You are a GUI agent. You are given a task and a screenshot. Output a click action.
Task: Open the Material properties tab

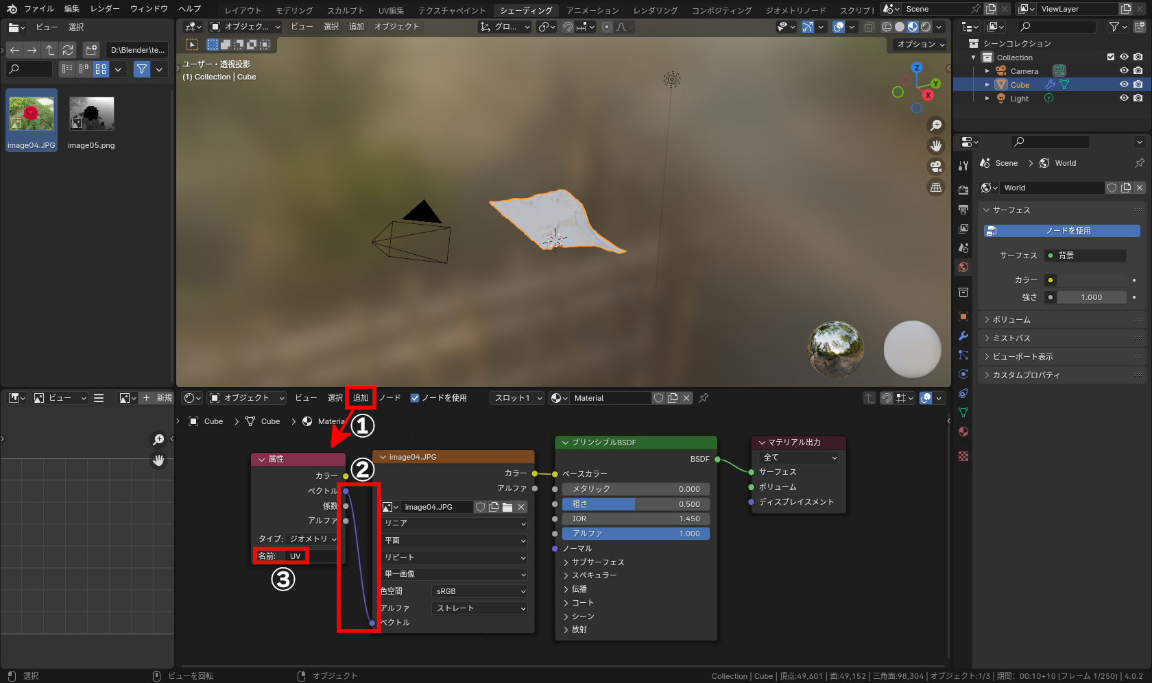(x=963, y=432)
